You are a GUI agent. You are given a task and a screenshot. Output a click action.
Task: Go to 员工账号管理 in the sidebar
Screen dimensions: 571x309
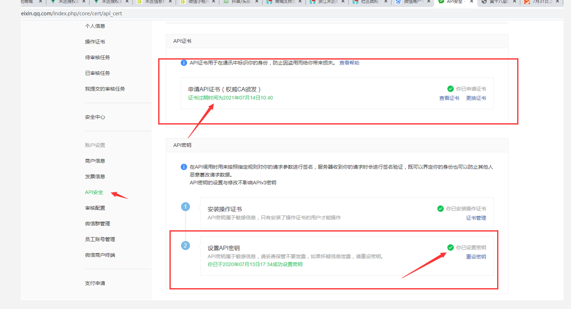click(100, 239)
